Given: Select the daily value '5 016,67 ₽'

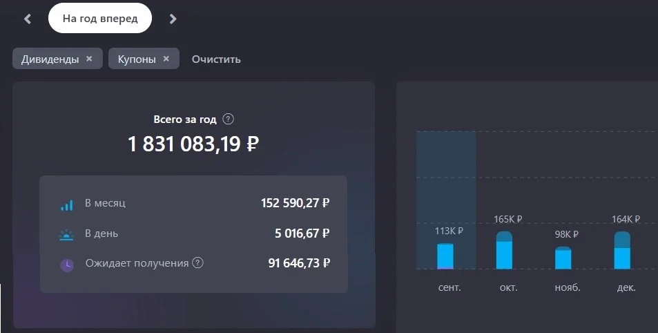Looking at the screenshot, I should tap(302, 233).
